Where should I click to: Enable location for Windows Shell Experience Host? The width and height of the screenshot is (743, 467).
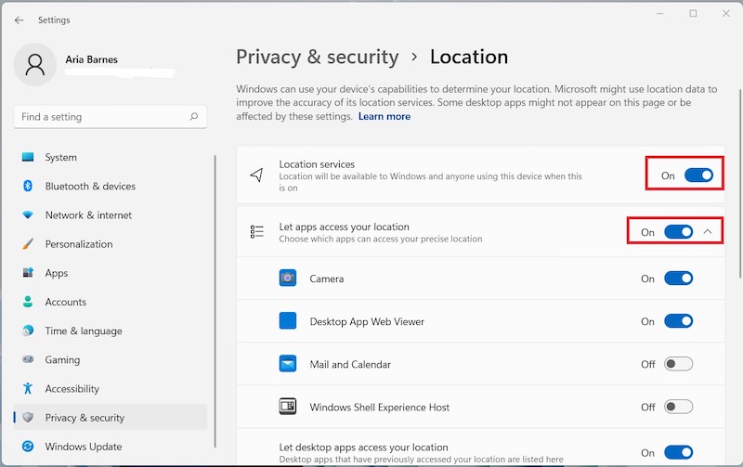pyautogui.click(x=679, y=407)
